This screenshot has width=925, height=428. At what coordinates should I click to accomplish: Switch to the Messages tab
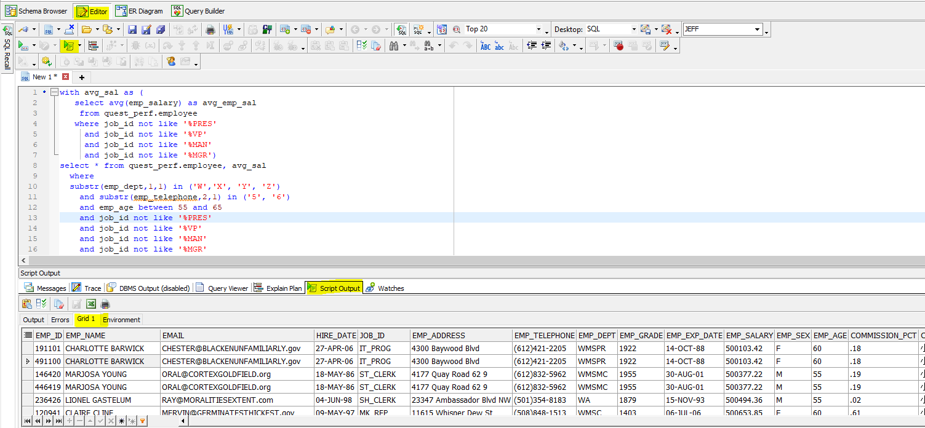click(x=45, y=288)
